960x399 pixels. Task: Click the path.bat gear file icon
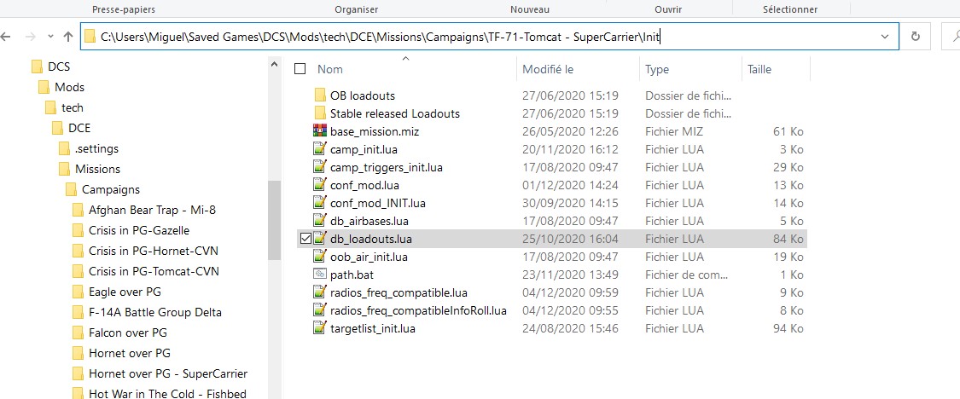tap(319, 275)
